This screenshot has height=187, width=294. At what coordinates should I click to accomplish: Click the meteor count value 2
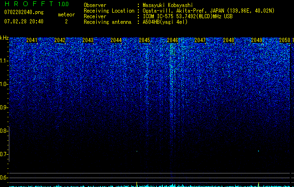coord(66,22)
